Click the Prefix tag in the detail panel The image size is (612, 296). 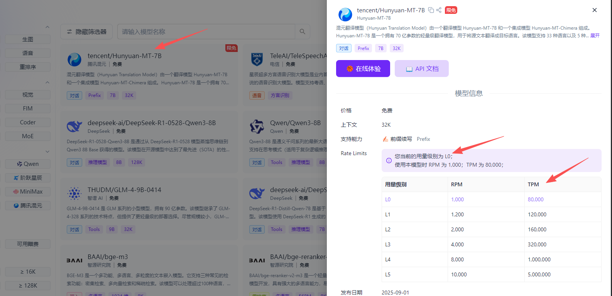[x=363, y=48]
